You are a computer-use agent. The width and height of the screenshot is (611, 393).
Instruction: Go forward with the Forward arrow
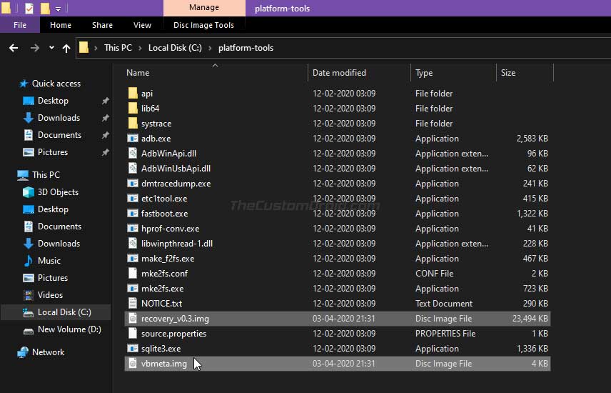(x=35, y=48)
